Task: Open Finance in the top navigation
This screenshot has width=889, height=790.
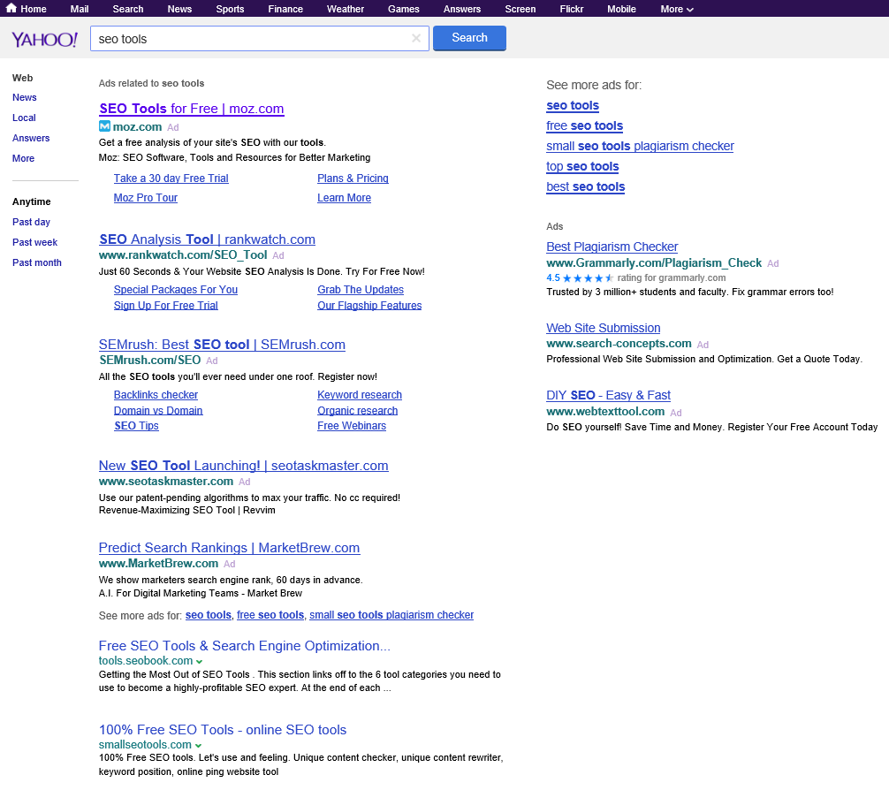Action: (285, 9)
